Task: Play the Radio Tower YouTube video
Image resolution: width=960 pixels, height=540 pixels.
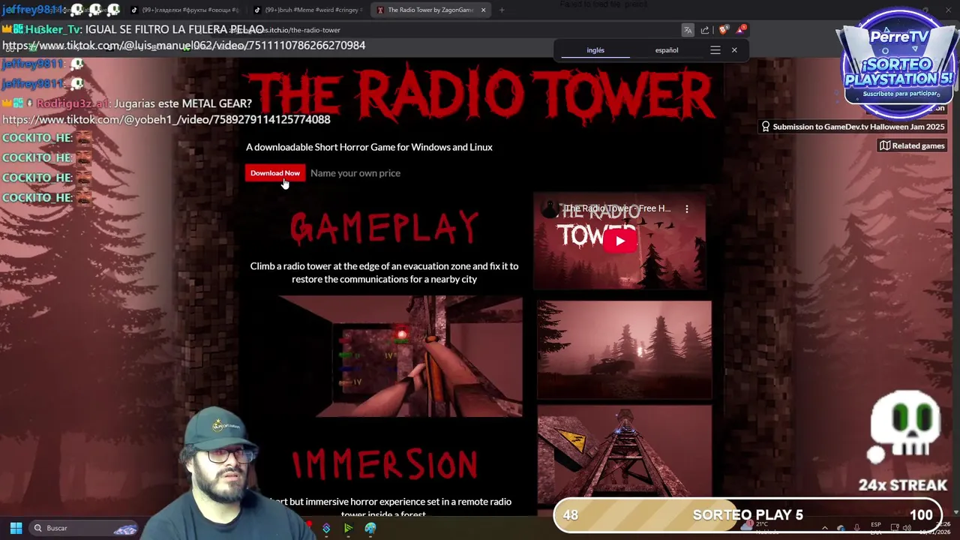Action: 620,241
